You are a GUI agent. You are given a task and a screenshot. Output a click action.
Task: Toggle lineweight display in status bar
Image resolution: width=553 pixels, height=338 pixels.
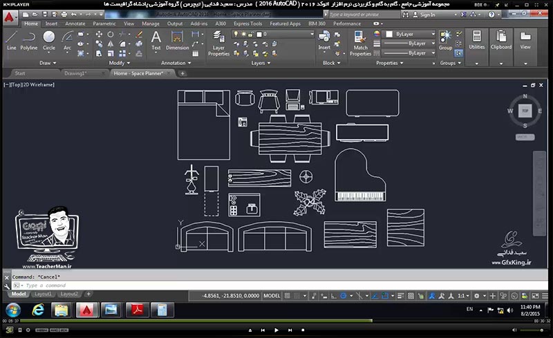(401, 296)
